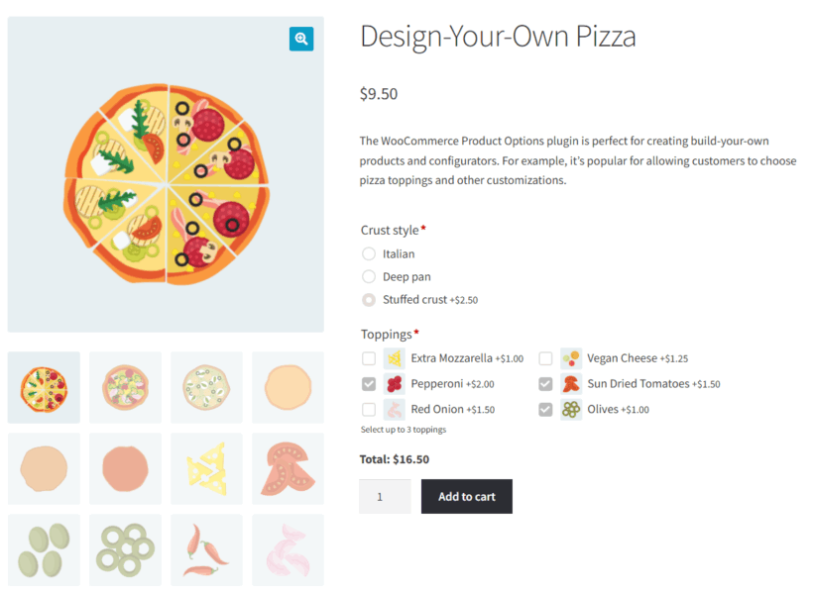
Task: Open the image zoom magnifier
Action: 301,39
